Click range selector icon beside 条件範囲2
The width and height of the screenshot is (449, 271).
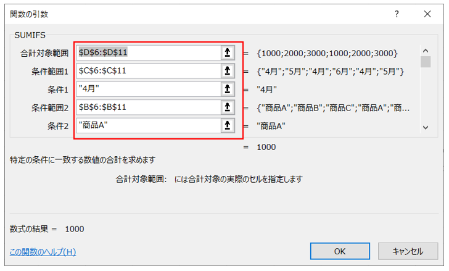[228, 107]
